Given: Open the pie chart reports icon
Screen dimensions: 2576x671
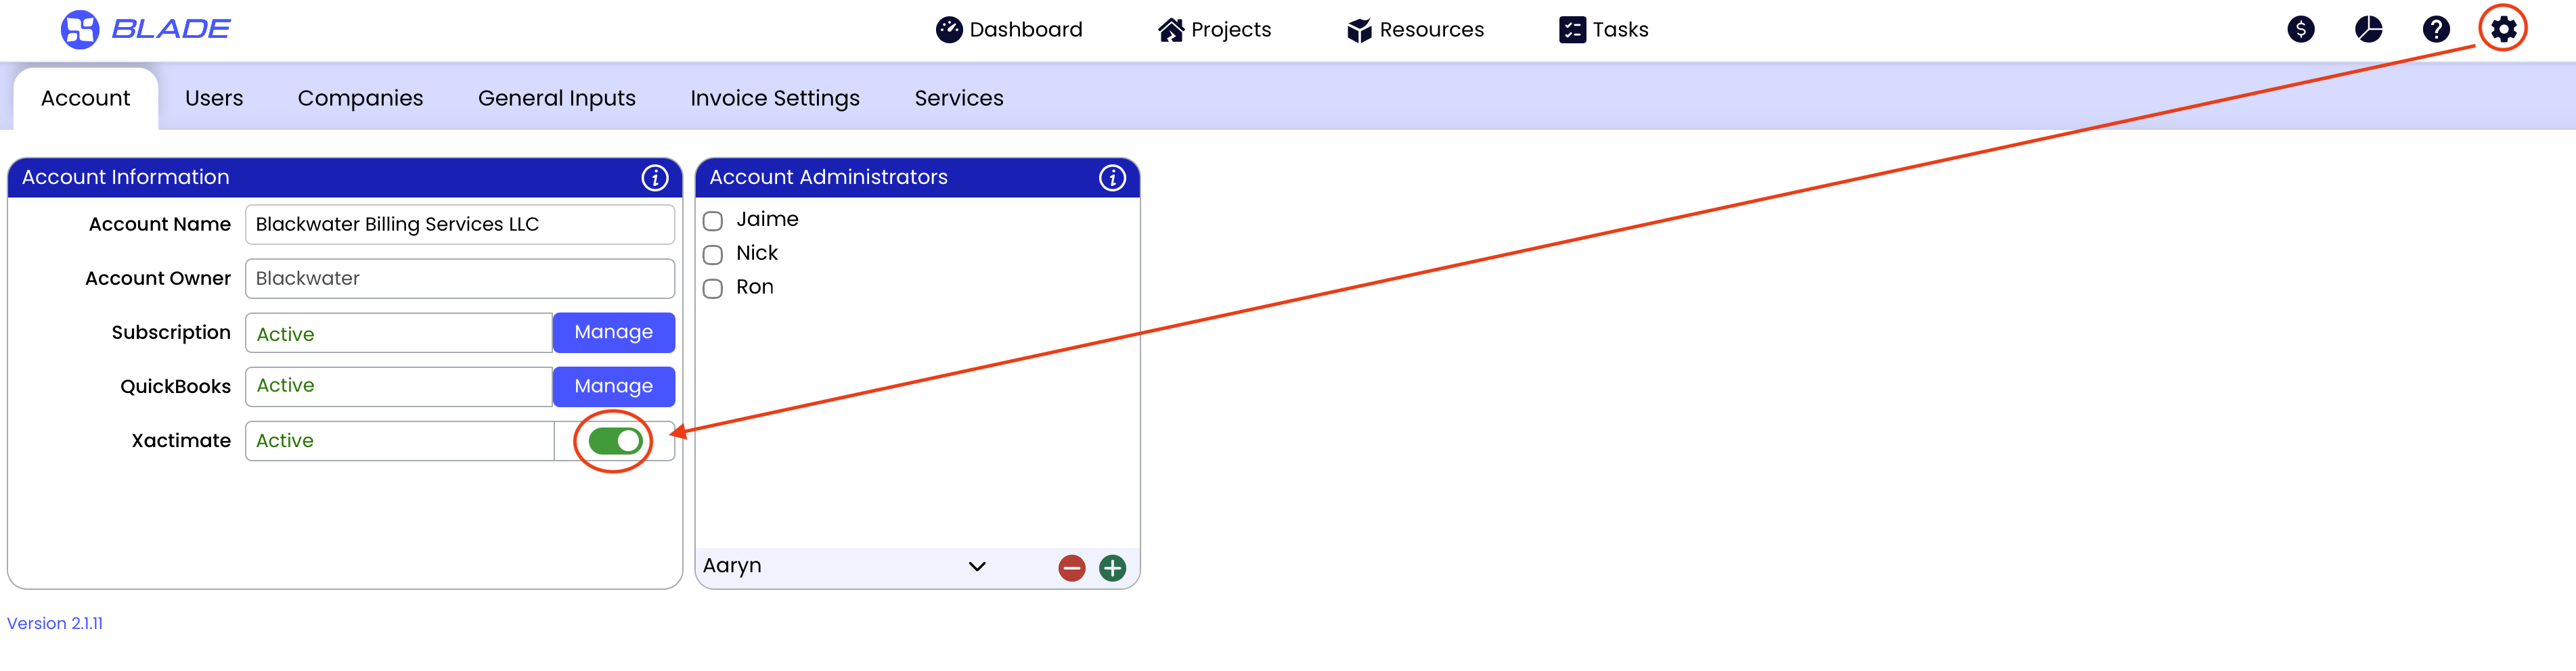Looking at the screenshot, I should 2368,29.
